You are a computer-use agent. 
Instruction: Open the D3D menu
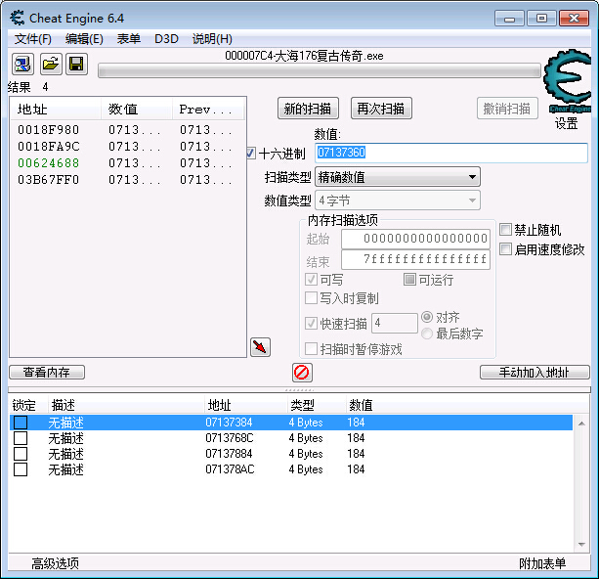[x=166, y=39]
